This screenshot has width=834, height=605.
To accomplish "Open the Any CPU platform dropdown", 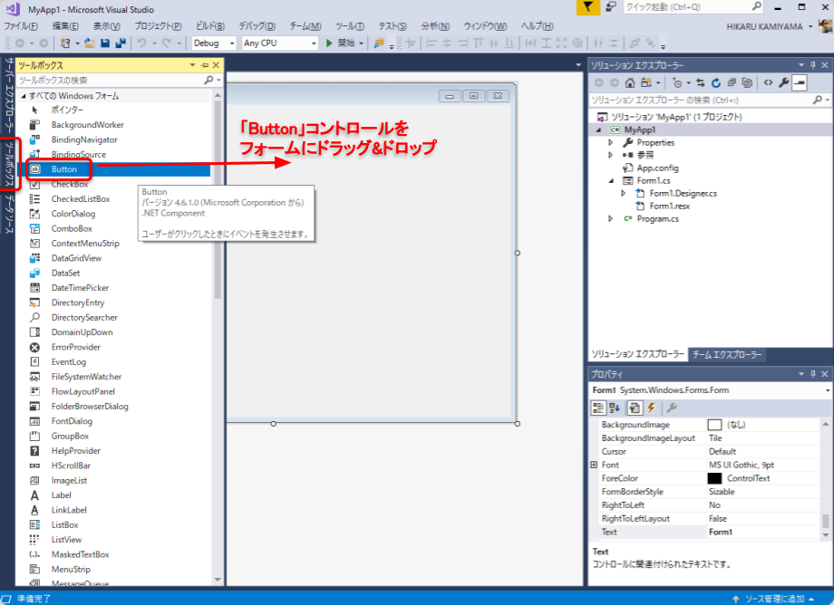I will [314, 43].
